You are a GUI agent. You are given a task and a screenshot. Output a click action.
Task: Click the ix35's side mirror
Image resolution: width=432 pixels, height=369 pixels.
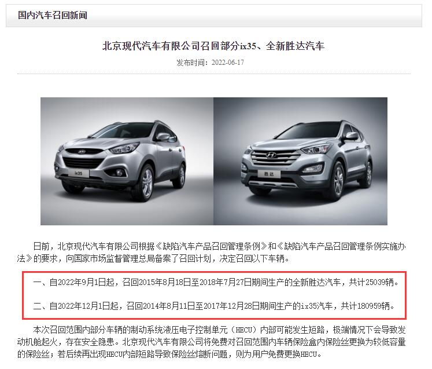(x=163, y=137)
